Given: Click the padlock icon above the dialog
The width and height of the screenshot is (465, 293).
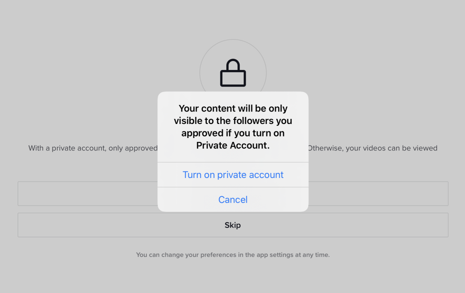Looking at the screenshot, I should tap(233, 73).
